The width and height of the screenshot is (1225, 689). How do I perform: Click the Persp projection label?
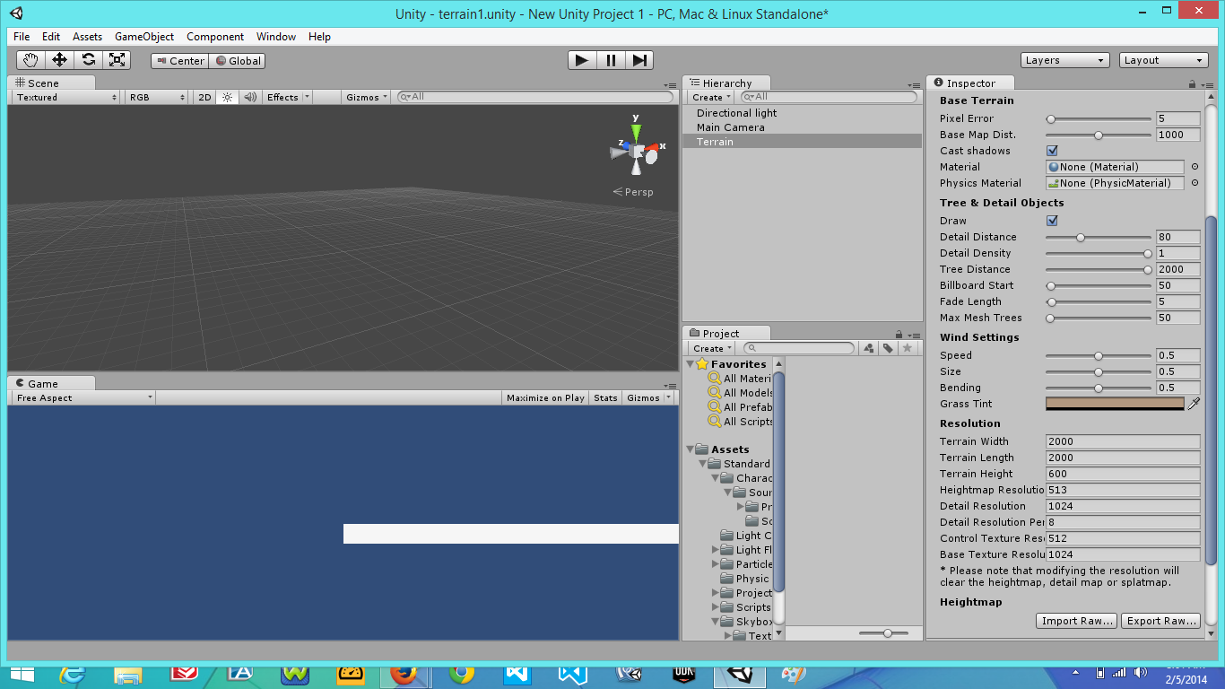[633, 192]
